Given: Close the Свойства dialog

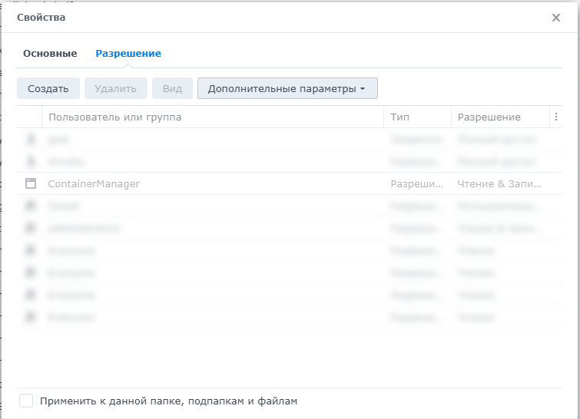Looking at the screenshot, I should pos(556,18).
